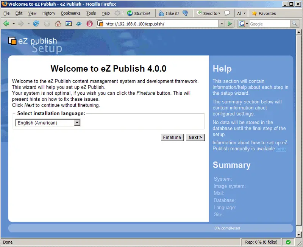Click the Firefox icon in the title bar
This screenshot has width=303, height=247.
tap(4, 4)
